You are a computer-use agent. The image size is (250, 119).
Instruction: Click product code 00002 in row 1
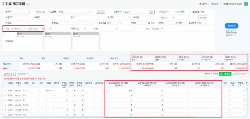[x=18, y=91]
